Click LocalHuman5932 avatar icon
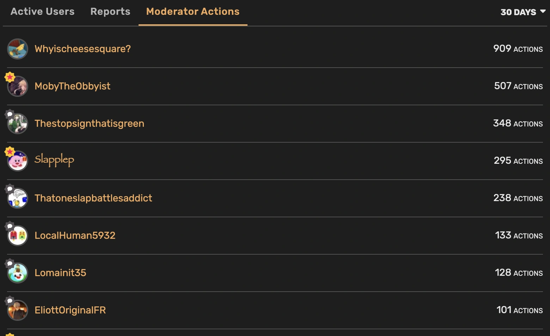This screenshot has width=550, height=336. (x=18, y=236)
